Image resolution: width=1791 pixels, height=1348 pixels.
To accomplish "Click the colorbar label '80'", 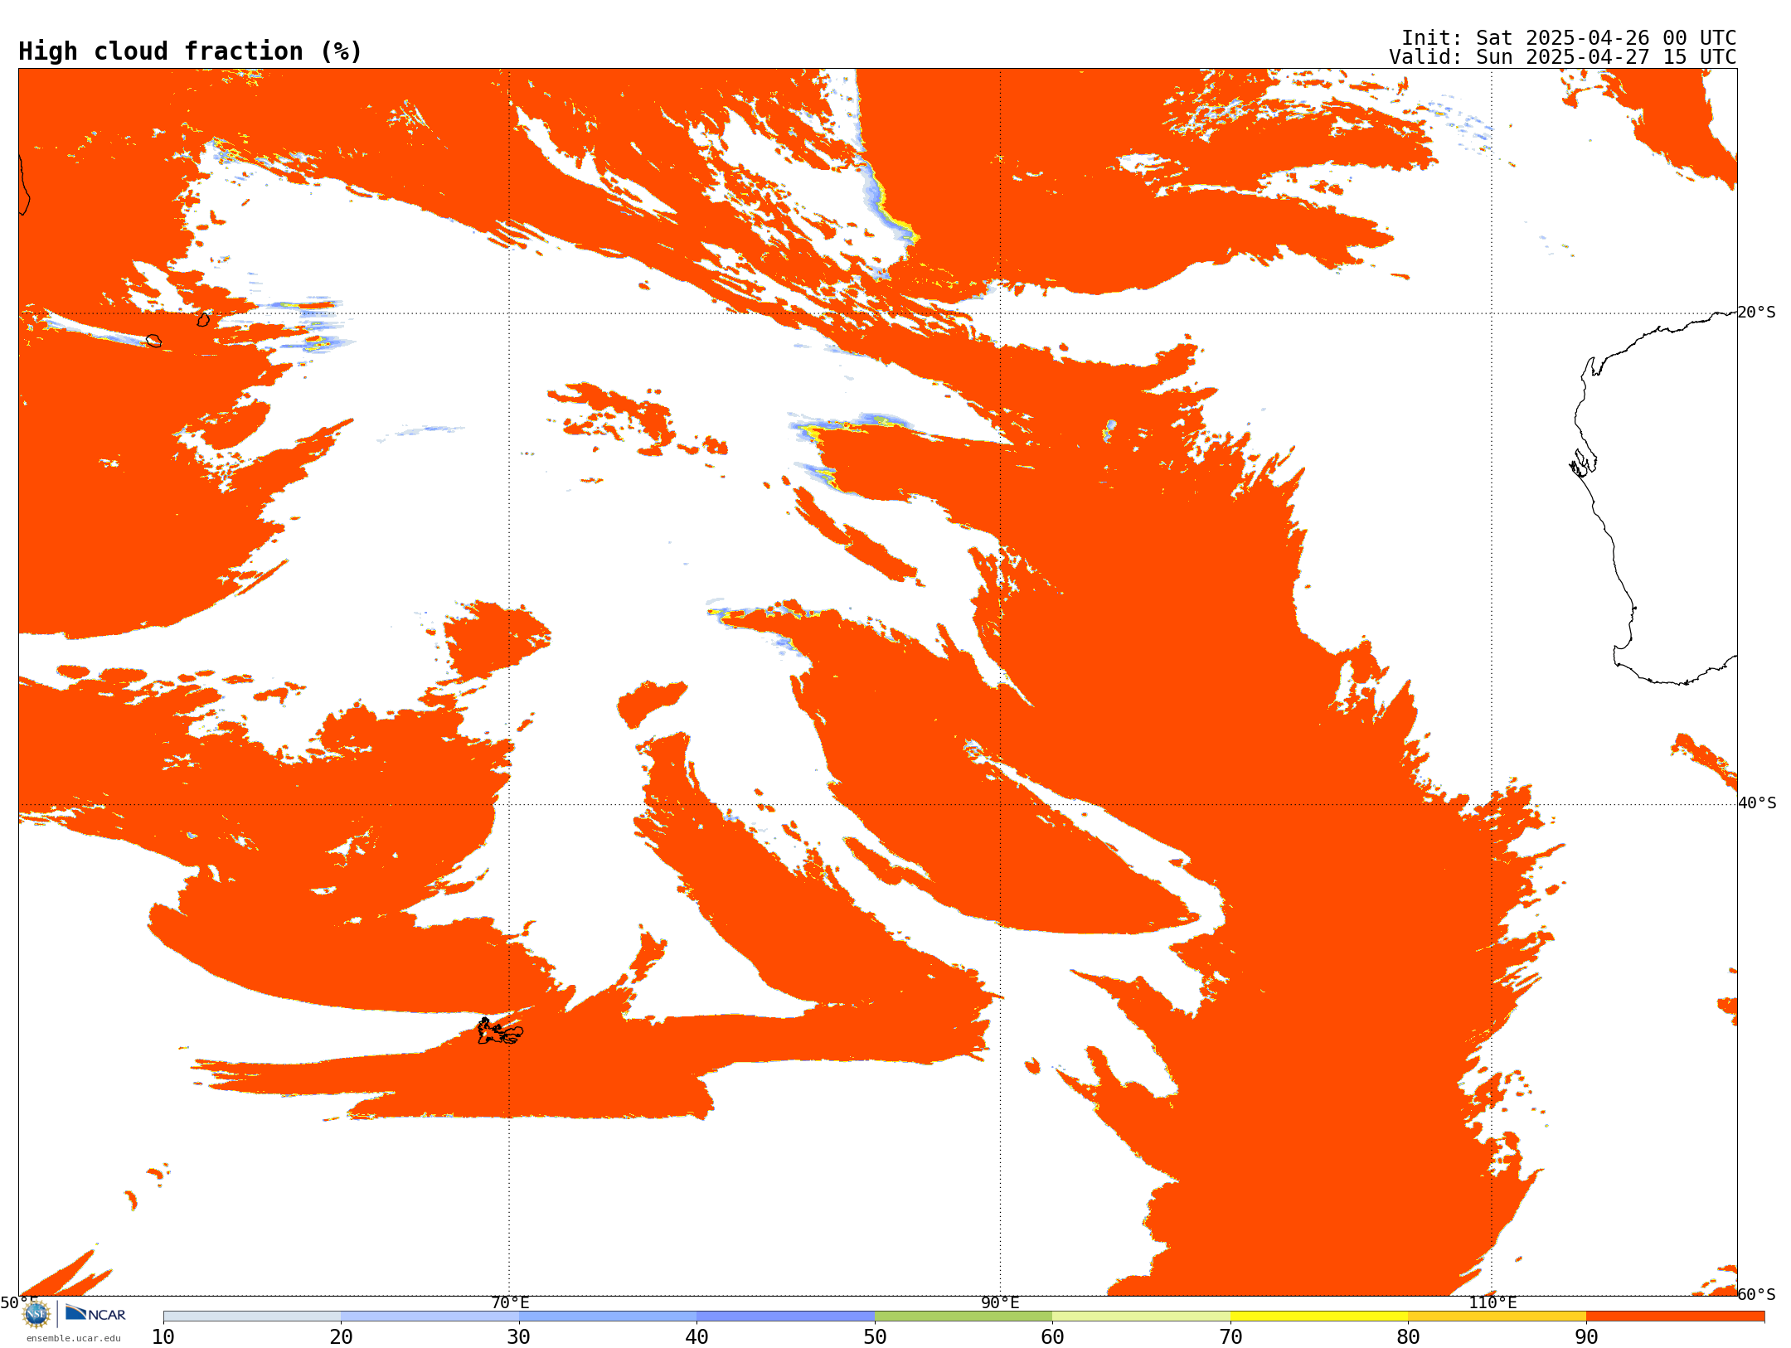I will point(1408,1336).
